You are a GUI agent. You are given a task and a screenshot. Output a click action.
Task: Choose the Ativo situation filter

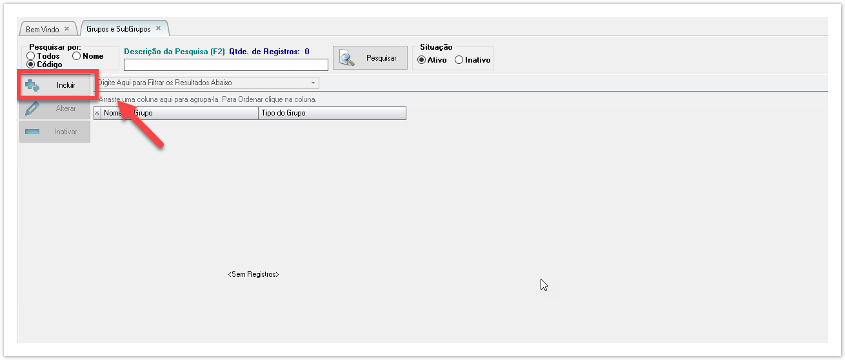click(422, 60)
